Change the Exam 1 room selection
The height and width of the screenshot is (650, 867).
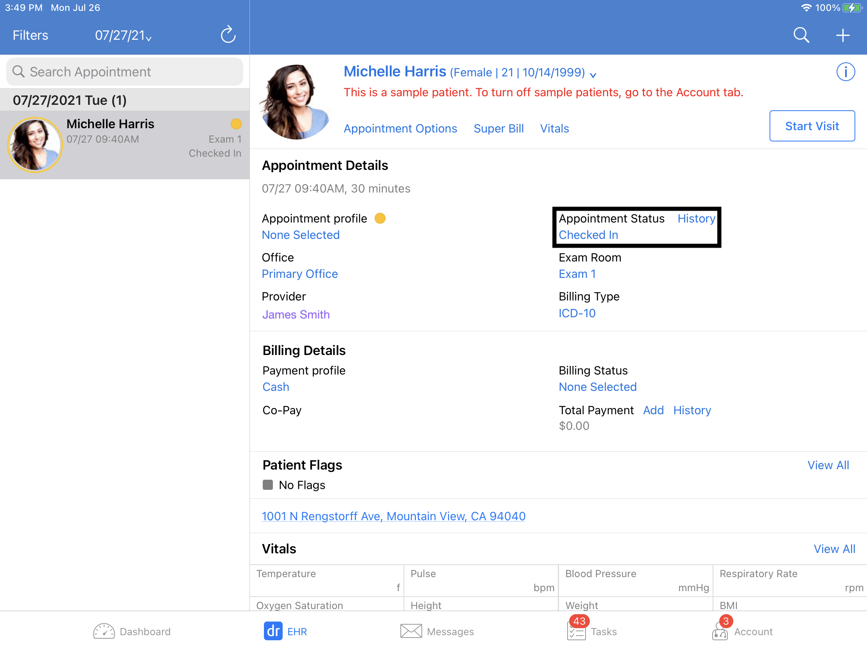577,274
